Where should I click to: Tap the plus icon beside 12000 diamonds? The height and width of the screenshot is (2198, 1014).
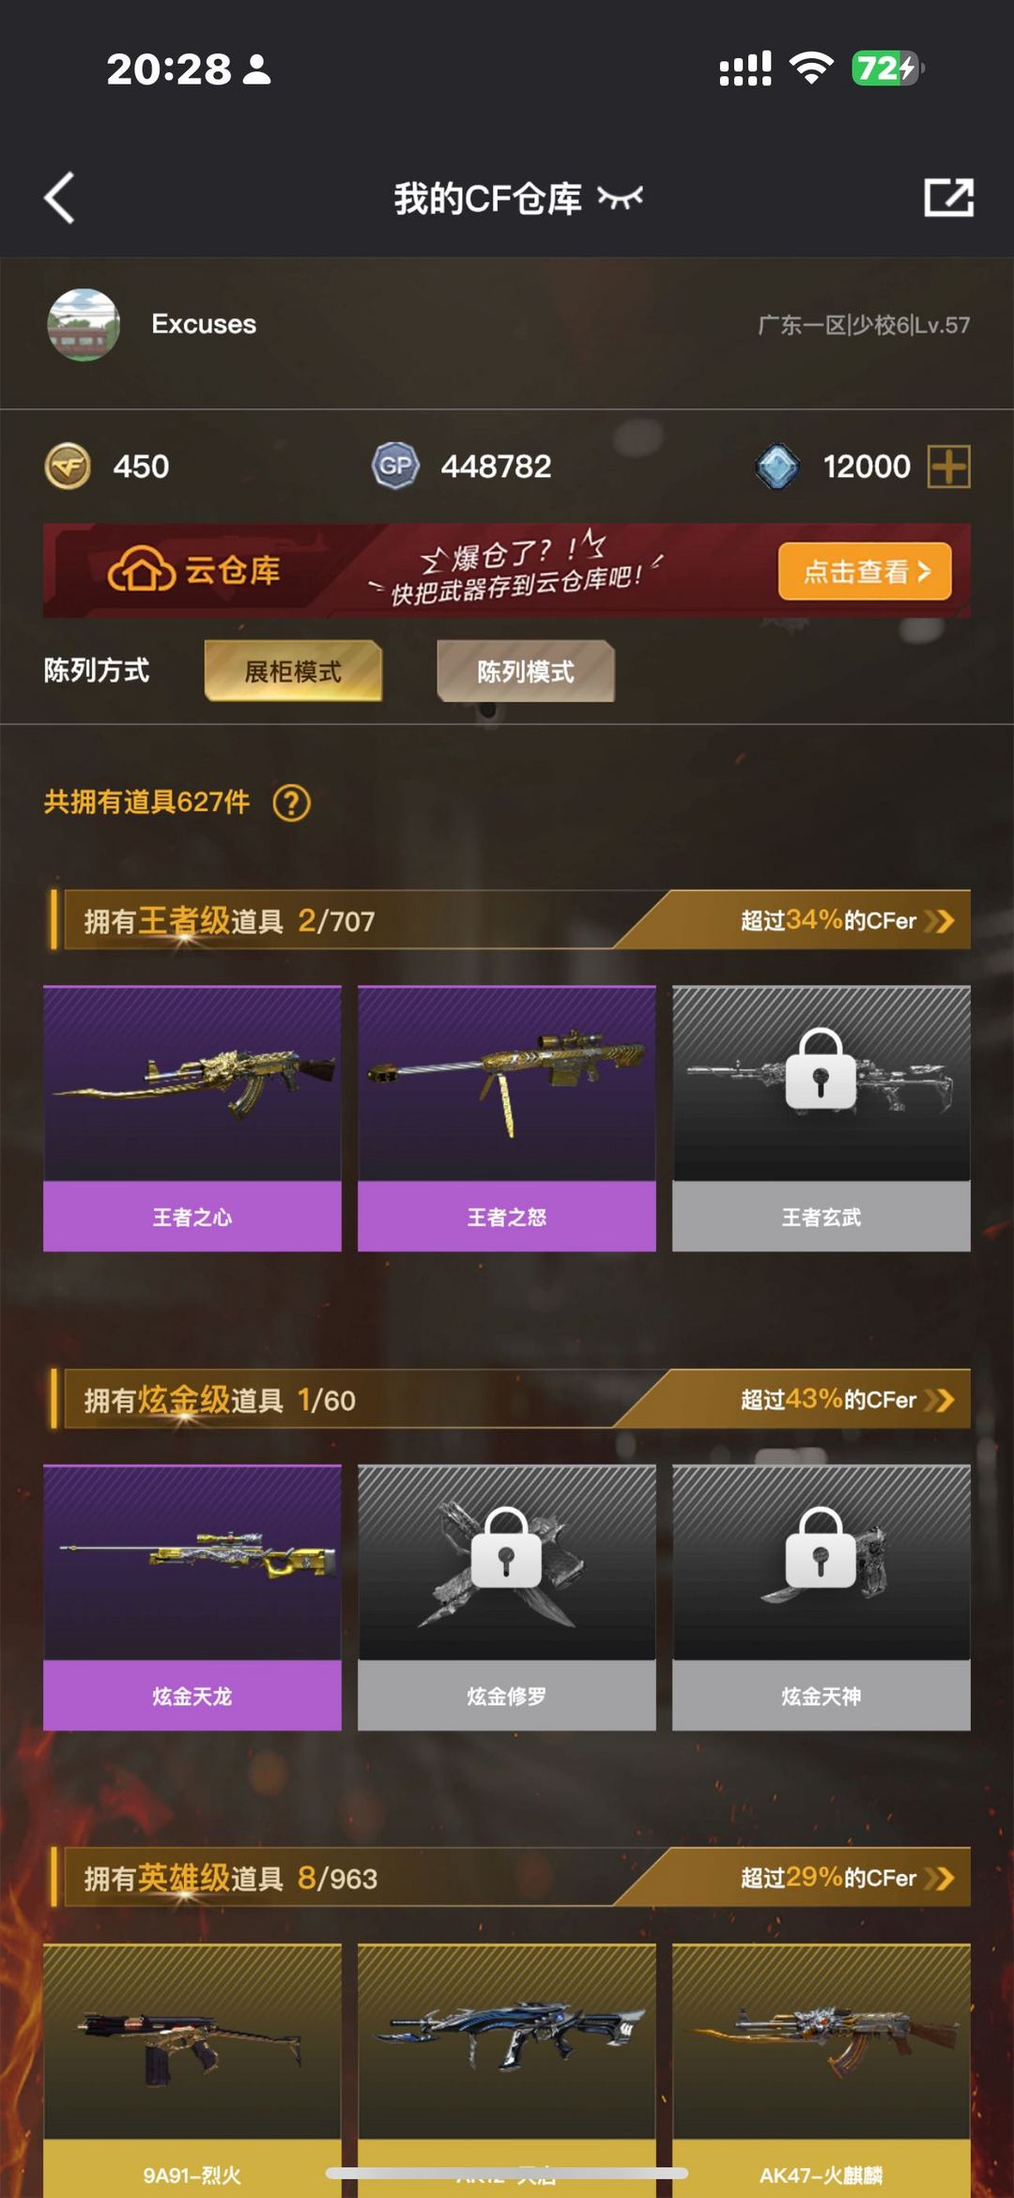pyautogui.click(x=949, y=467)
